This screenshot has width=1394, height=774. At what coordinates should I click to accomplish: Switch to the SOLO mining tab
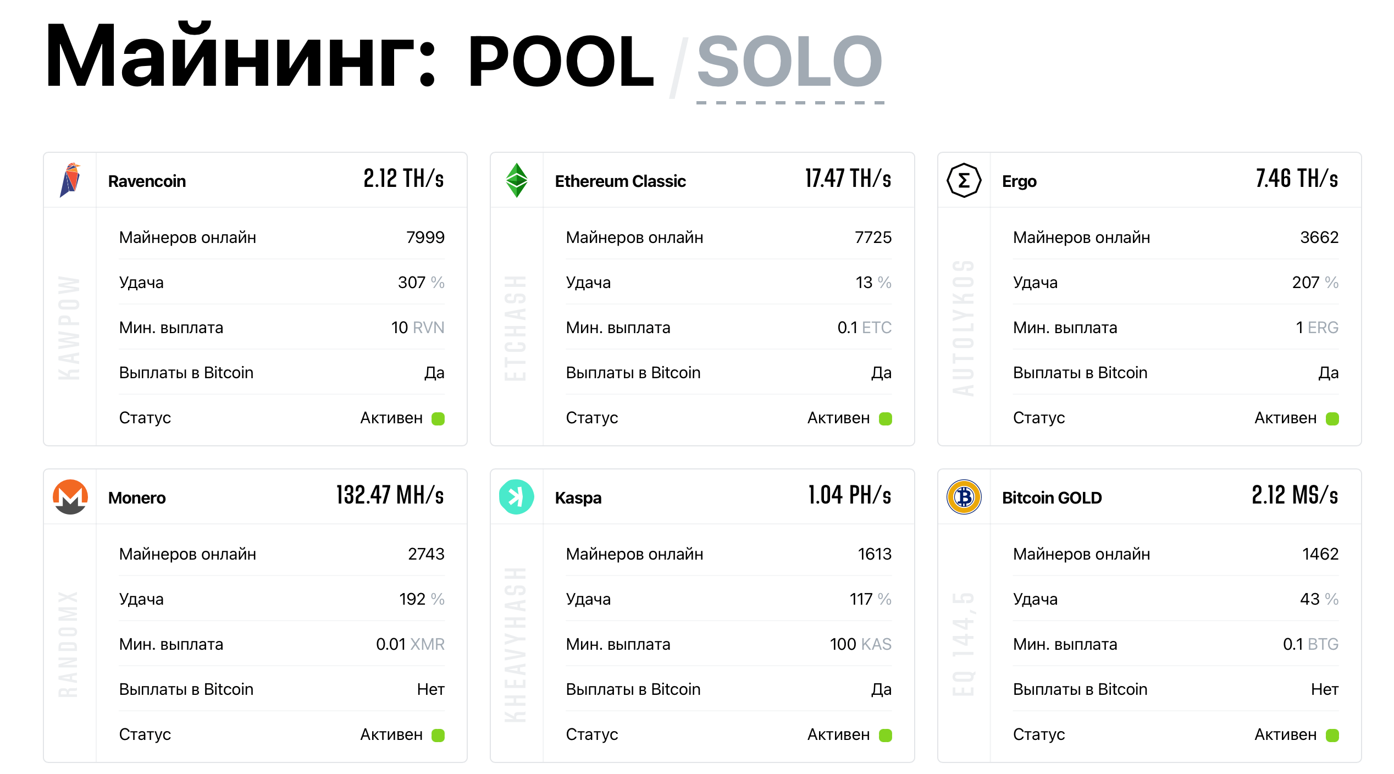789,62
